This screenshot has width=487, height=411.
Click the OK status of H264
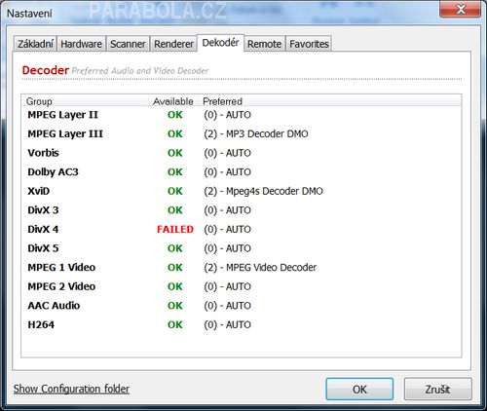(x=175, y=324)
